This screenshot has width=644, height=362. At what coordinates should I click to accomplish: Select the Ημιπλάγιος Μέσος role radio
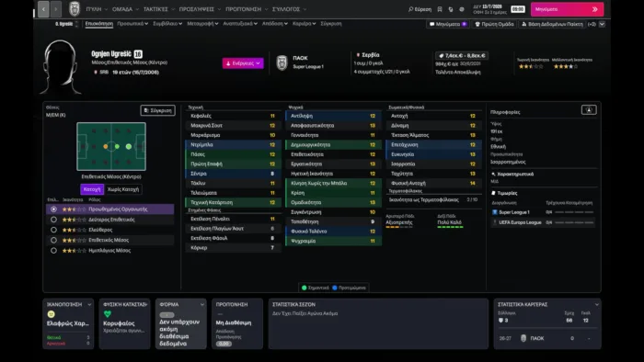coord(53,251)
